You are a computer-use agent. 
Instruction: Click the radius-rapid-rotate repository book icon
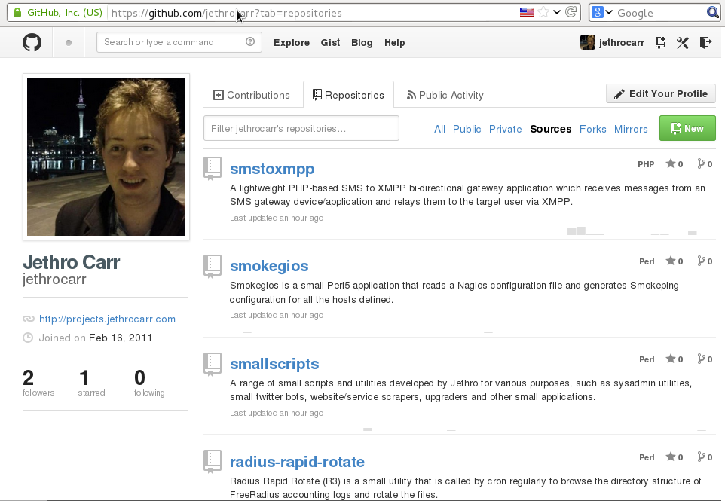213,462
